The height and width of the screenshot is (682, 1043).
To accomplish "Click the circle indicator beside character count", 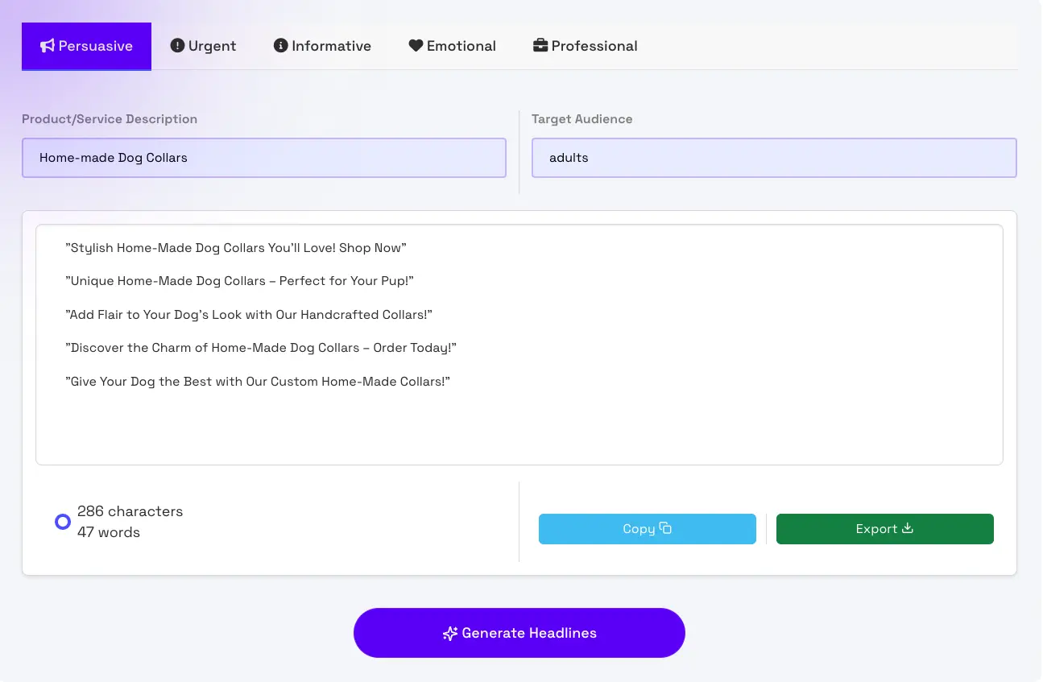I will pos(62,522).
